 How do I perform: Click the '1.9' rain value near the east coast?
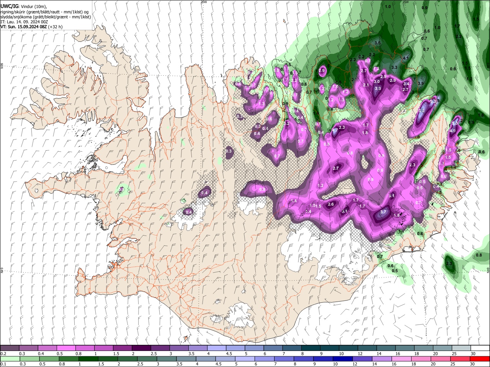(x=471, y=123)
